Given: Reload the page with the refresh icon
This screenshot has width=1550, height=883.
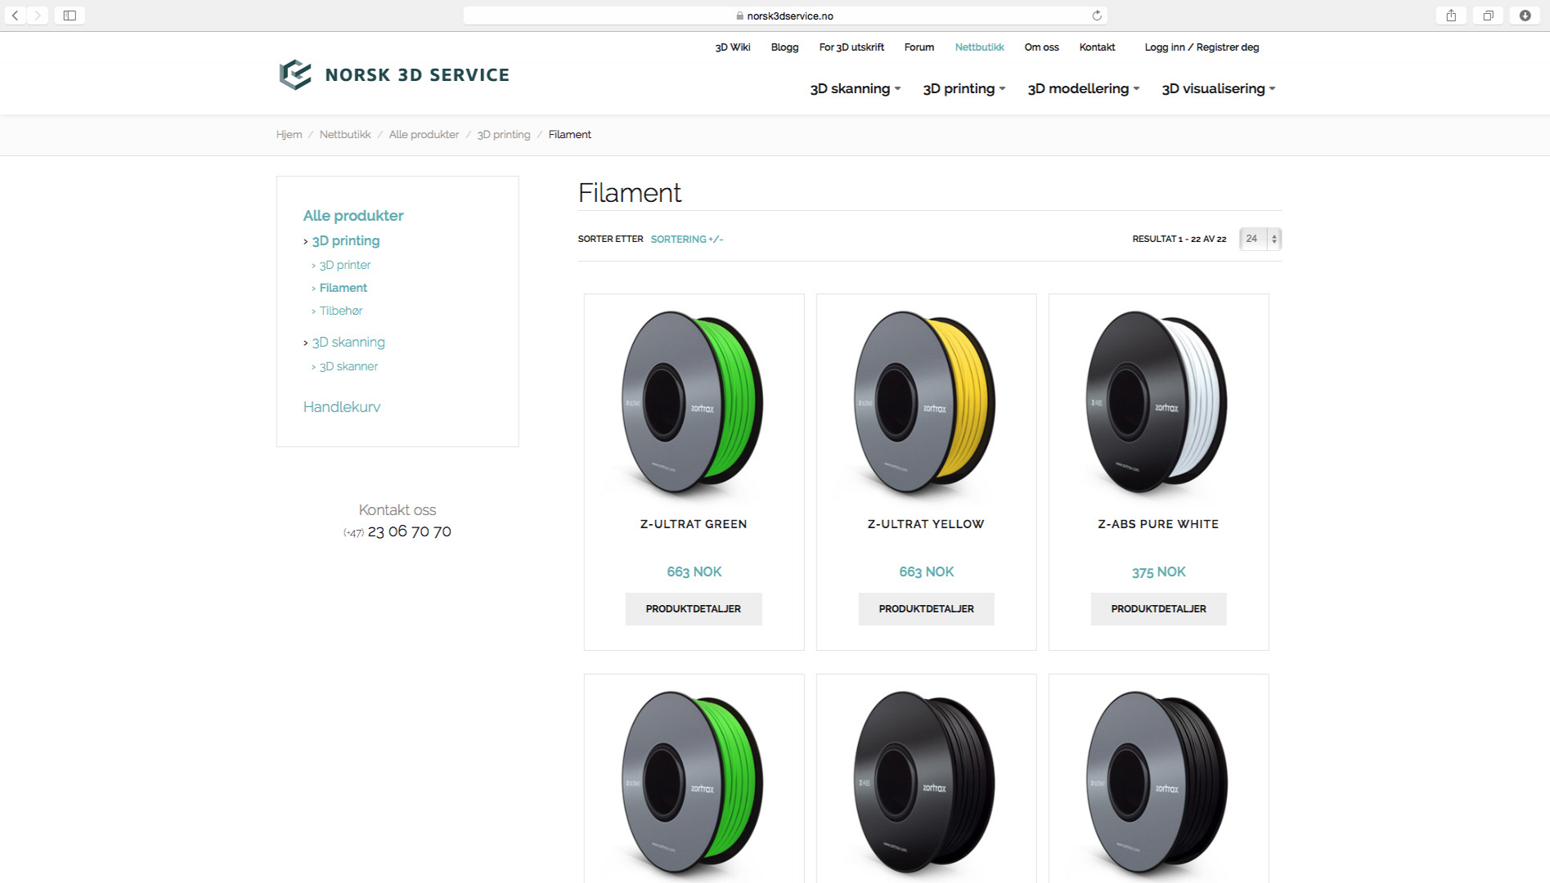Looking at the screenshot, I should 1097,16.
